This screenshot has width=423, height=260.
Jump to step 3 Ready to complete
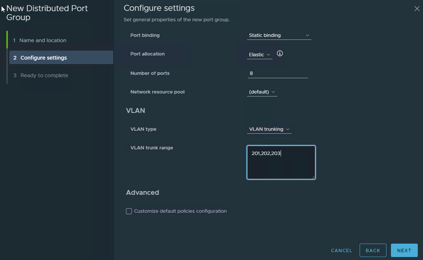pyautogui.click(x=44, y=75)
